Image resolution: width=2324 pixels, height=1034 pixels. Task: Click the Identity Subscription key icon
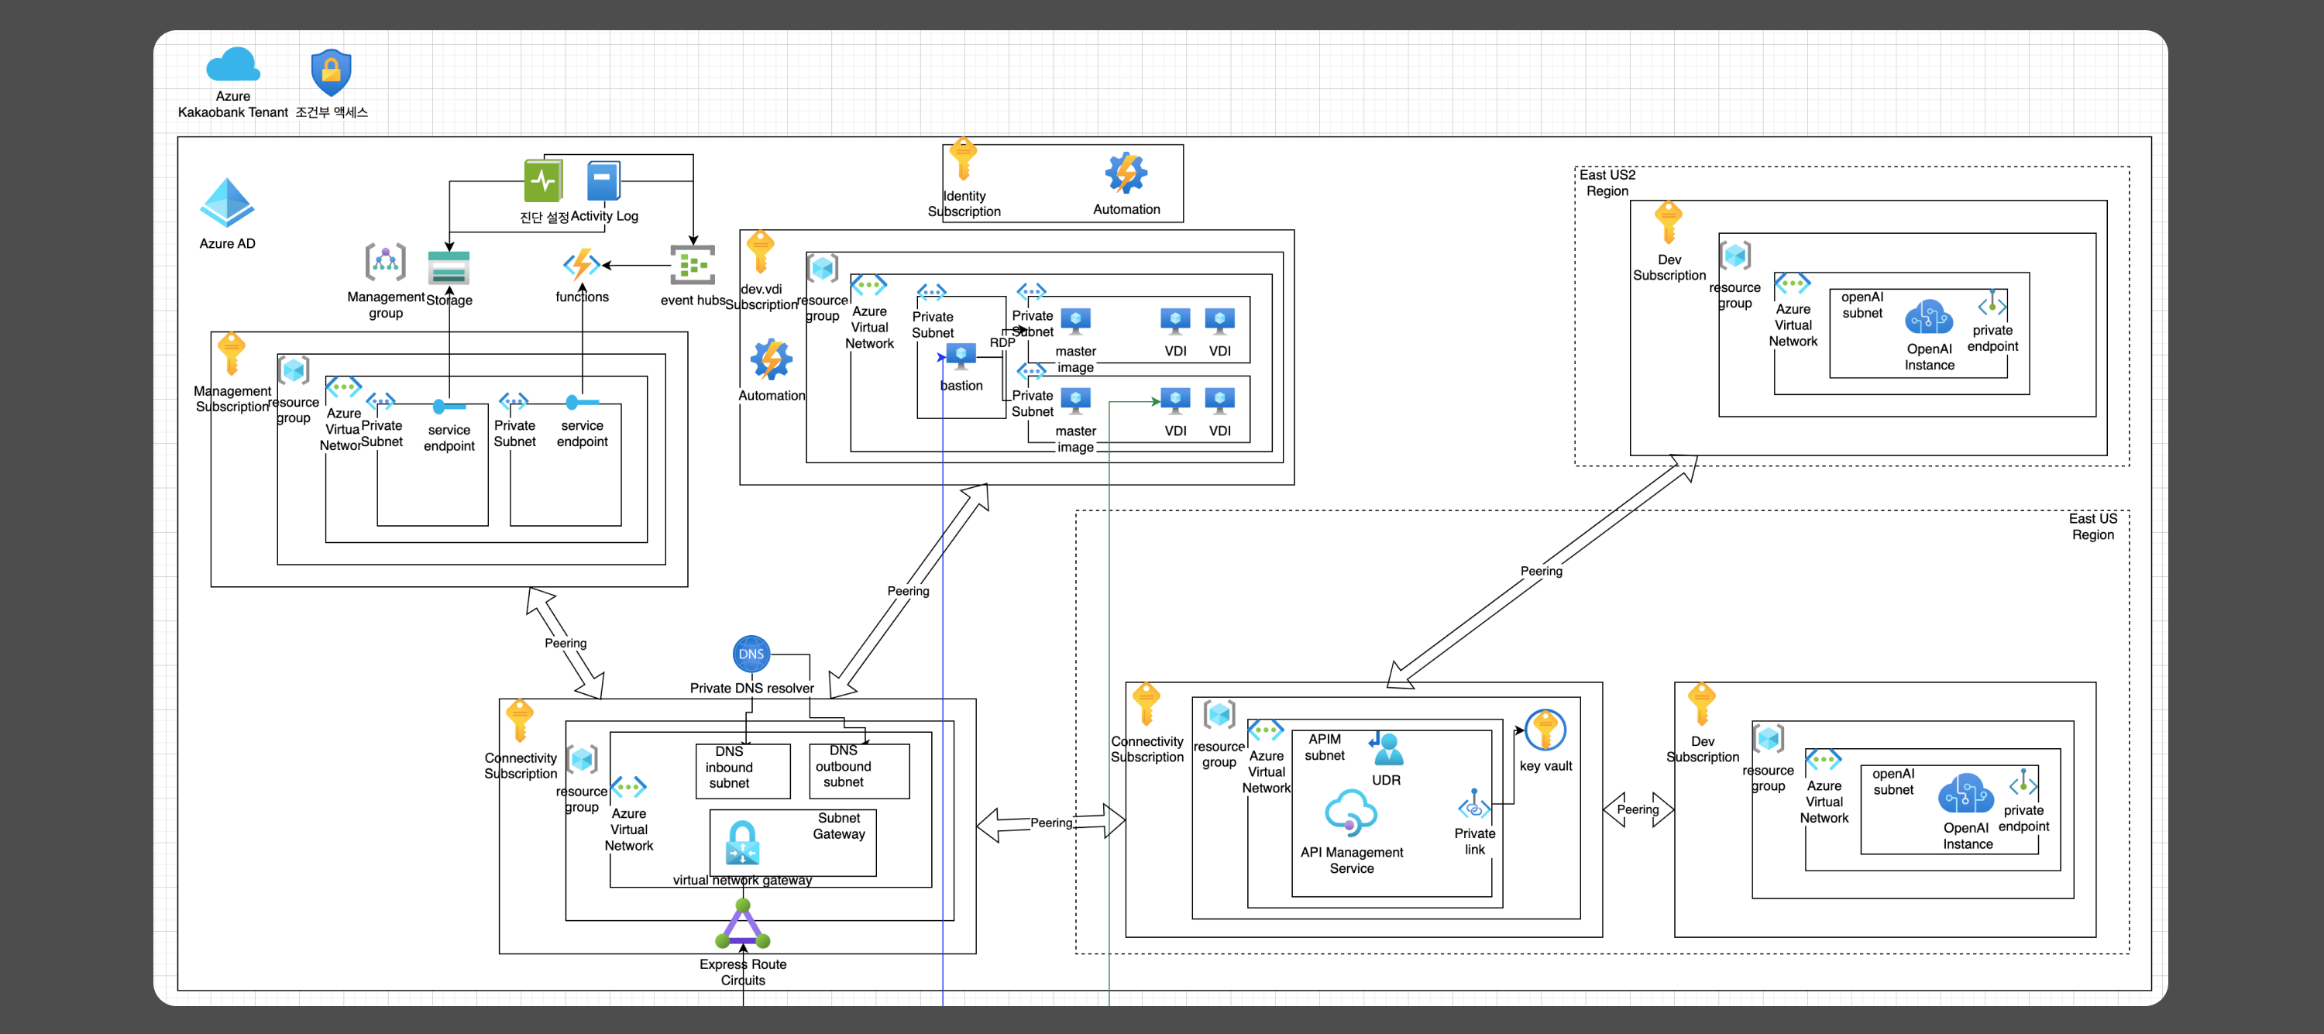[x=964, y=160]
